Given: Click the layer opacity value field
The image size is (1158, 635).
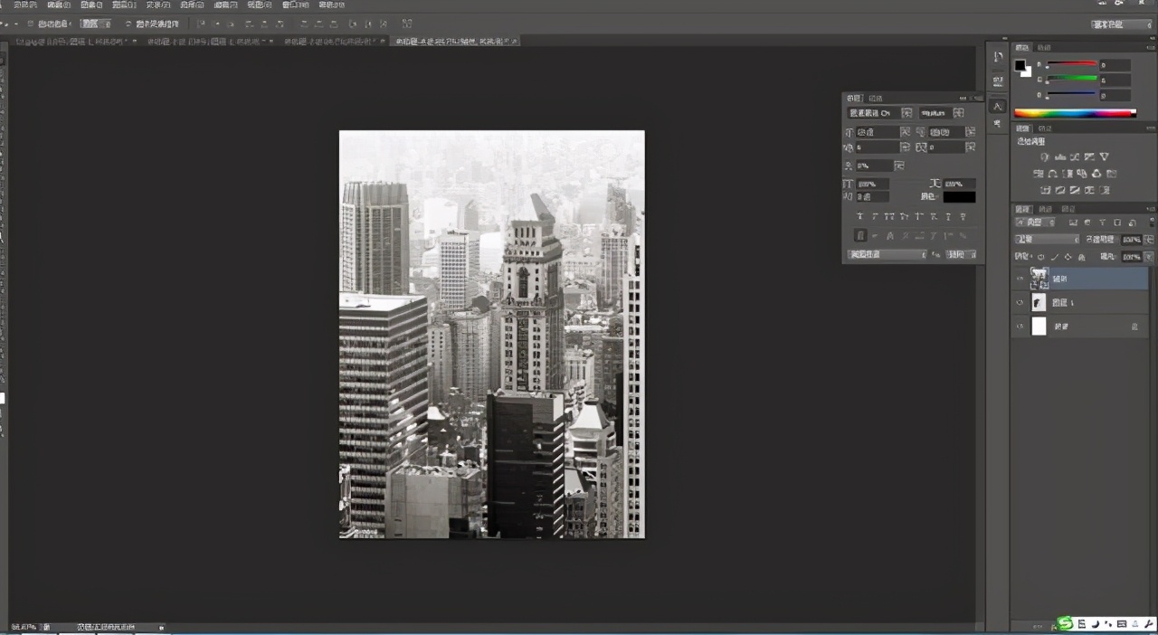Looking at the screenshot, I should click(x=1132, y=239).
